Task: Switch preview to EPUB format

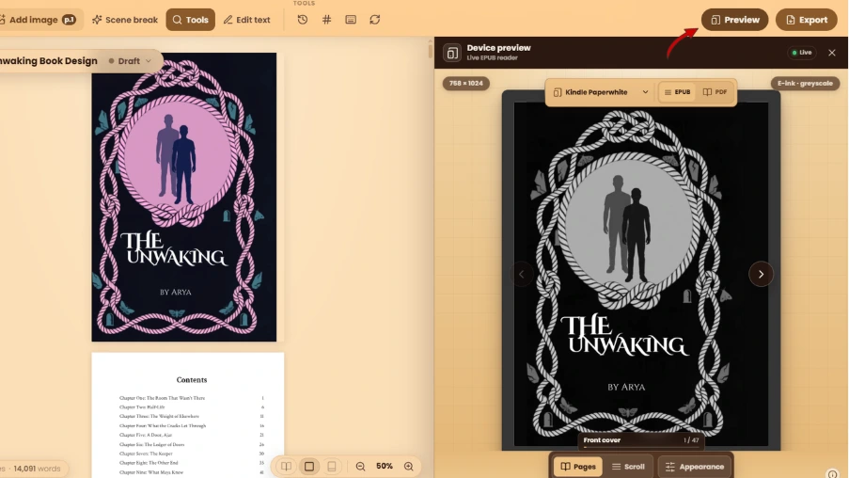Action: tap(677, 92)
